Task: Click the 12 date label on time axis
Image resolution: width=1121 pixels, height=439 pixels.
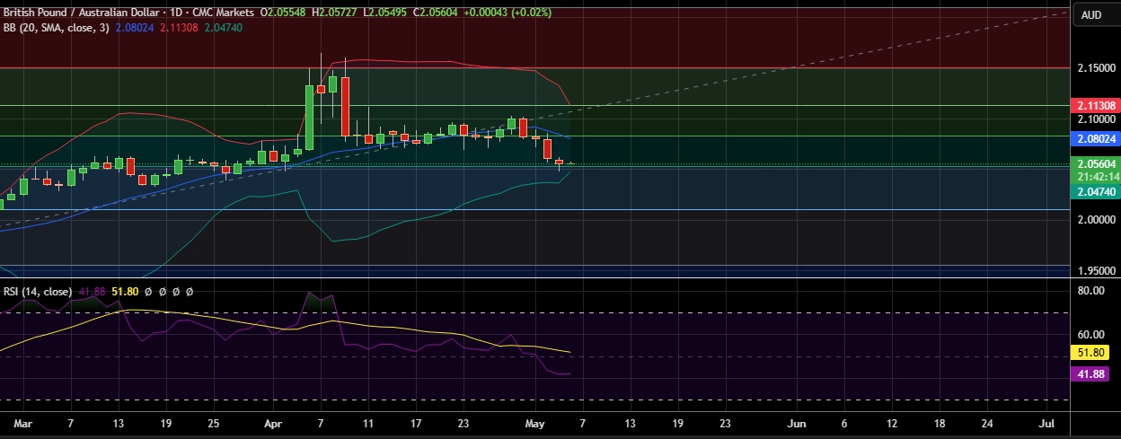Action: pyautogui.click(x=892, y=422)
